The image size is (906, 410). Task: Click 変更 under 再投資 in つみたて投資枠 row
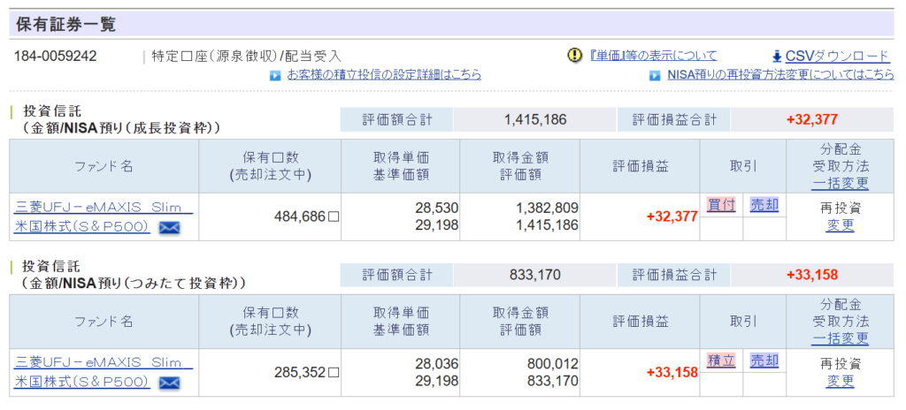[840, 381]
